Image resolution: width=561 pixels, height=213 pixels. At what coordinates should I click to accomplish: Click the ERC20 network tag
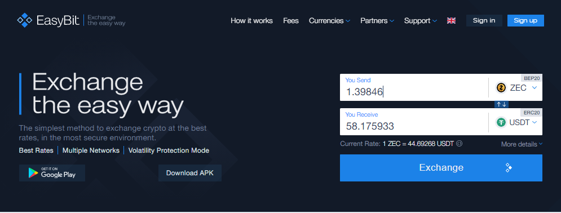tap(532, 112)
